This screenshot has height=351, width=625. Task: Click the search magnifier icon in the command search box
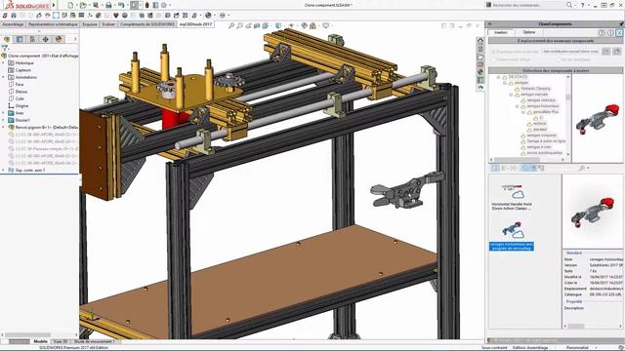click(x=569, y=5)
